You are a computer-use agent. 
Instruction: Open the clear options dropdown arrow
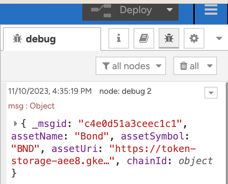tap(210, 66)
